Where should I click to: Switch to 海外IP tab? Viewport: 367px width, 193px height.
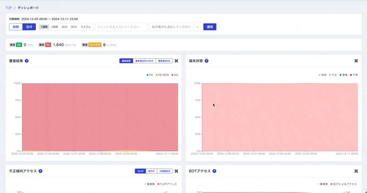point(151,171)
